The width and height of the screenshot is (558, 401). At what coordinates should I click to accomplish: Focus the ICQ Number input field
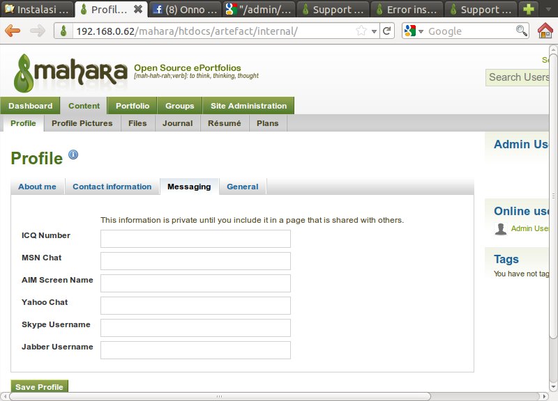pos(195,239)
